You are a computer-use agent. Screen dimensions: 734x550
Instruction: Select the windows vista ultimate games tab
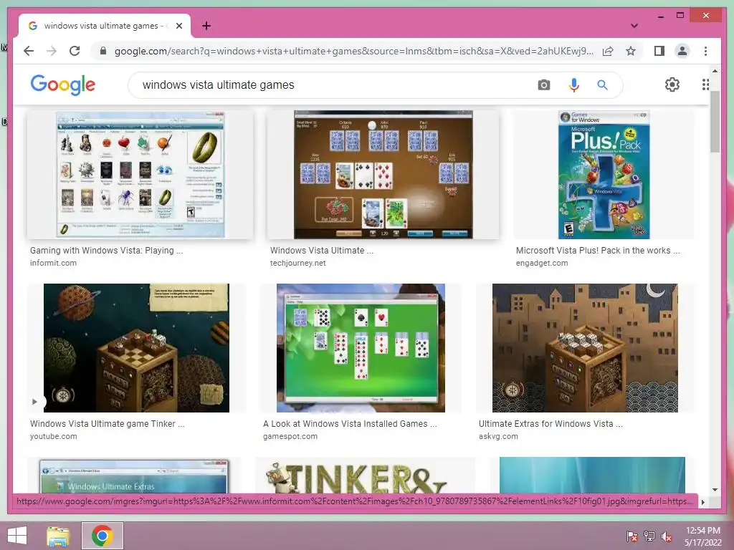104,26
